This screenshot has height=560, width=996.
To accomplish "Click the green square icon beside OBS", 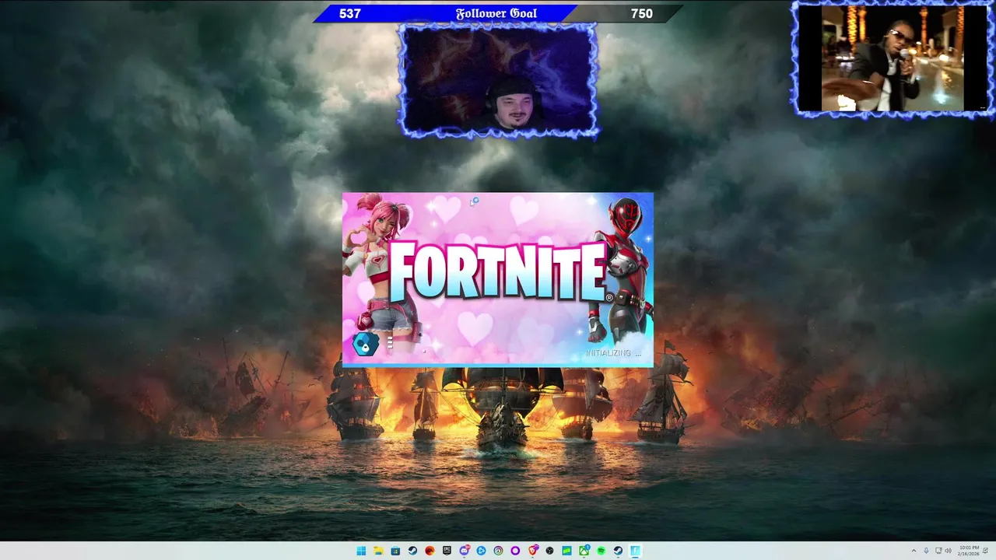I will coord(566,551).
